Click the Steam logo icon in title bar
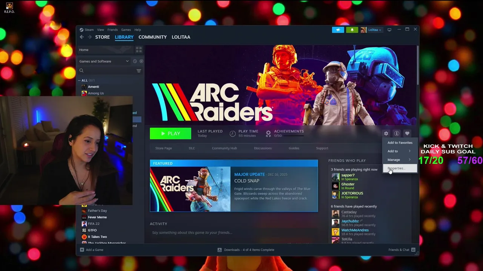The height and width of the screenshot is (271, 483). pos(82,30)
